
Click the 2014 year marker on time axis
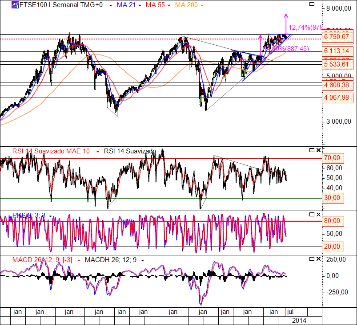click(299, 320)
